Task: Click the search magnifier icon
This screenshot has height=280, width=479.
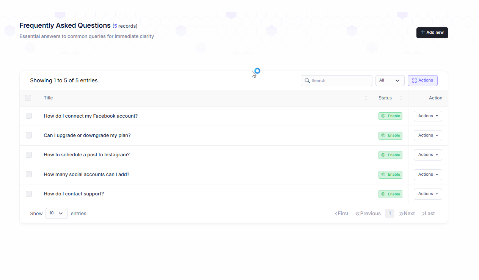Action: pos(307,80)
